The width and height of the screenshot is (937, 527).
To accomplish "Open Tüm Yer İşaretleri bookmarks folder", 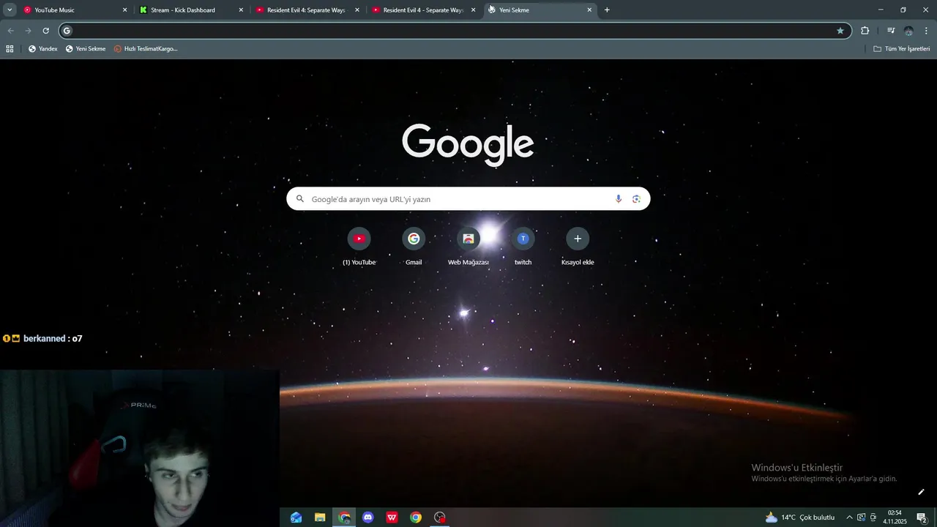I will [x=902, y=48].
